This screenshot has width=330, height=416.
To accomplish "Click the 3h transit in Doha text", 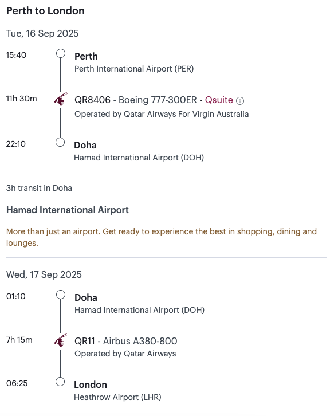I will [39, 188].
